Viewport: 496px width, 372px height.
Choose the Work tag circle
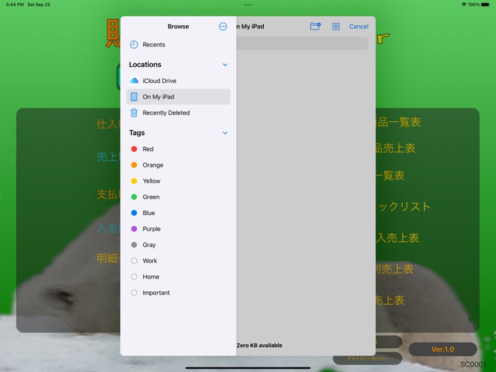tap(134, 261)
